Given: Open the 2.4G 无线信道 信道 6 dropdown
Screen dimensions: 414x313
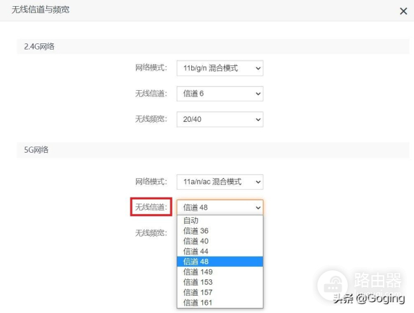Looking at the screenshot, I should click(220, 94).
